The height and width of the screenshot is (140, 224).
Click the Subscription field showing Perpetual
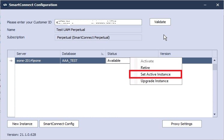(98, 37)
